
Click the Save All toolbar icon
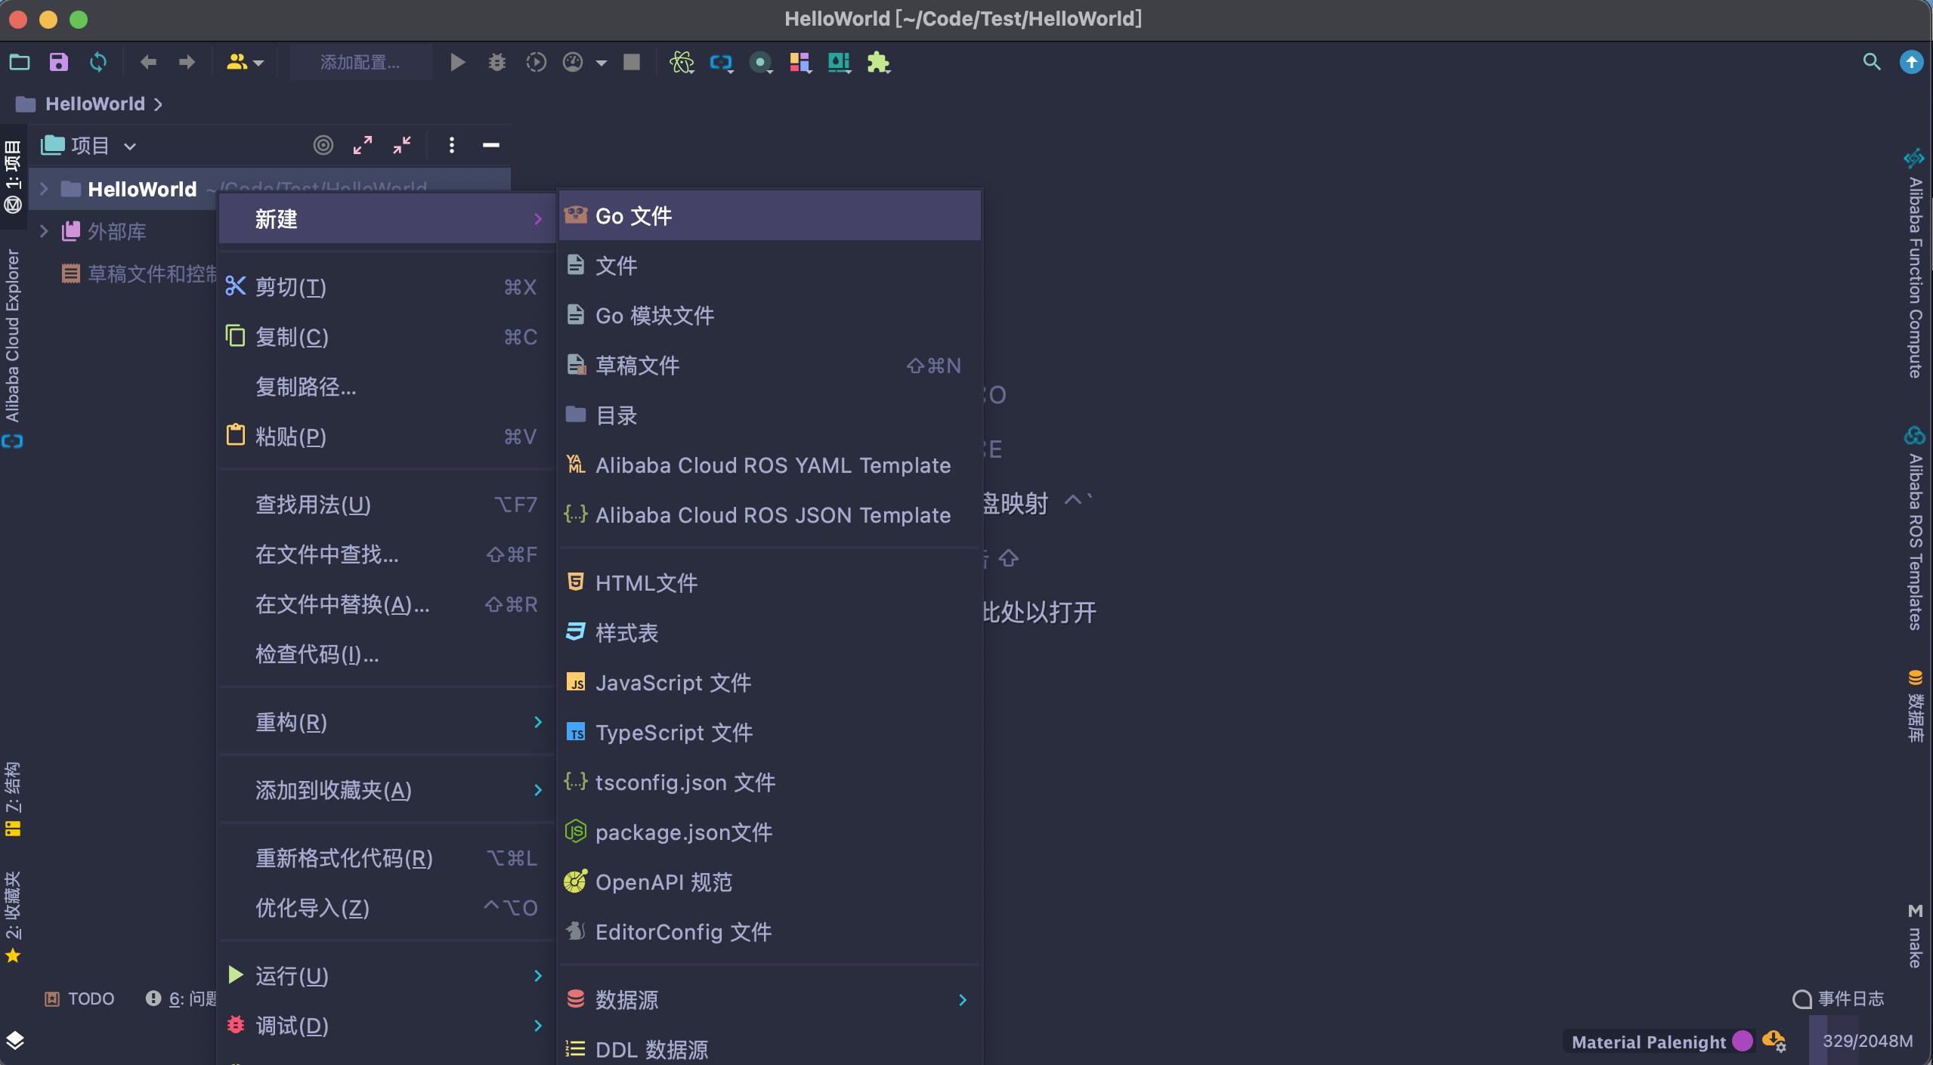pyautogui.click(x=58, y=62)
